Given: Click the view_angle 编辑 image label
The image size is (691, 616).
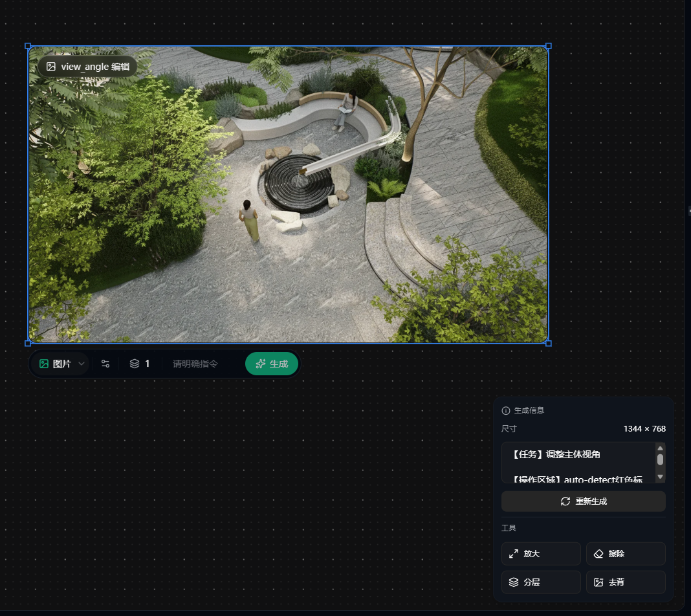Looking at the screenshot, I should [x=87, y=67].
